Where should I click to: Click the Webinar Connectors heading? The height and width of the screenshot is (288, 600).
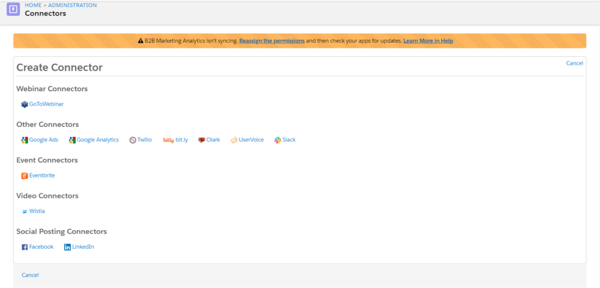click(x=52, y=89)
